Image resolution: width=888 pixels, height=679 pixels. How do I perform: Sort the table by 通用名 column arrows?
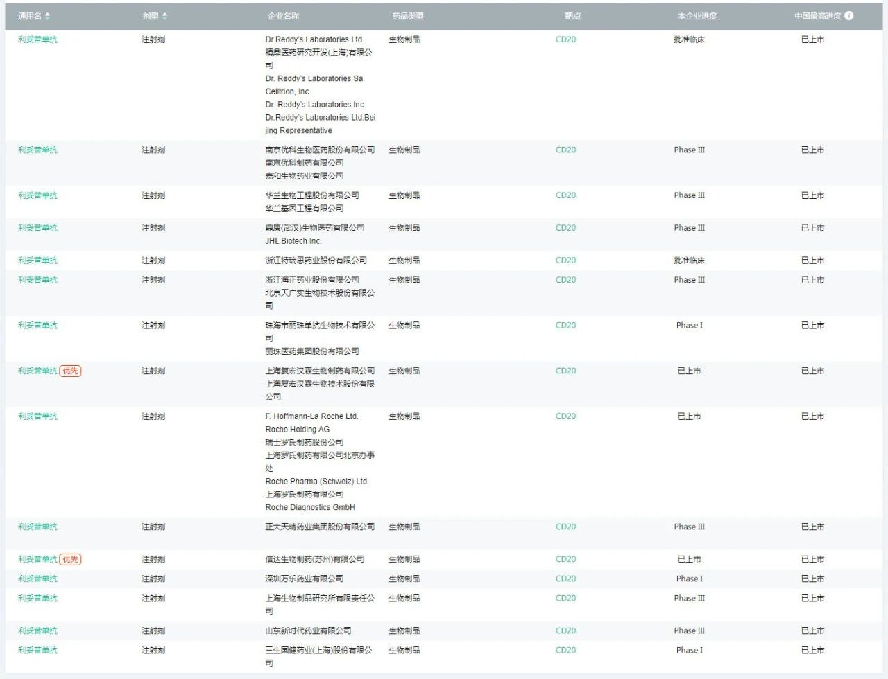pos(47,16)
